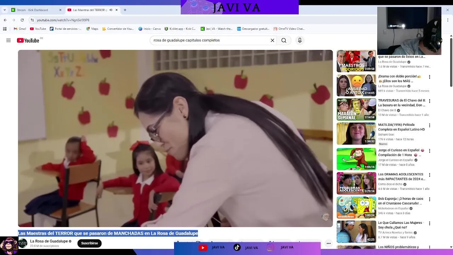This screenshot has height=255, width=453.
Task: Open the Portal de servicios bookmark
Action: pyautogui.click(x=66, y=29)
